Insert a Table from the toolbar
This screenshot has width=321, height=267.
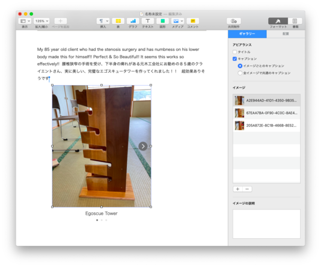click(x=118, y=21)
